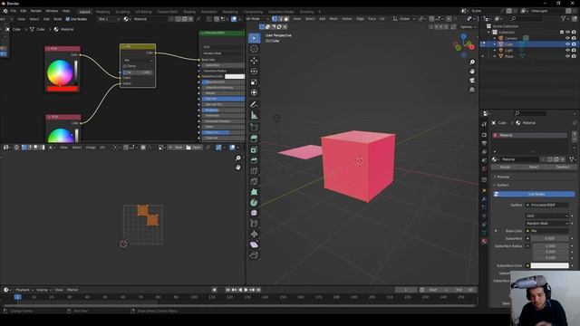The width and height of the screenshot is (580, 326).
Task: Hide the Camera in outliner with eye icon
Action: pyautogui.click(x=567, y=38)
